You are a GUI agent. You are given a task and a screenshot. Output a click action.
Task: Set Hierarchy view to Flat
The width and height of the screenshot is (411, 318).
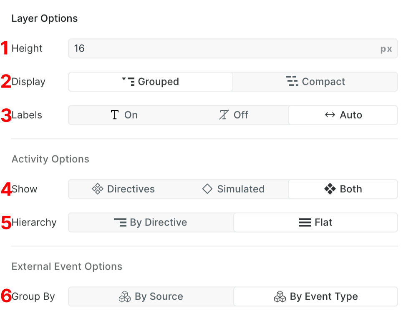[x=315, y=222]
